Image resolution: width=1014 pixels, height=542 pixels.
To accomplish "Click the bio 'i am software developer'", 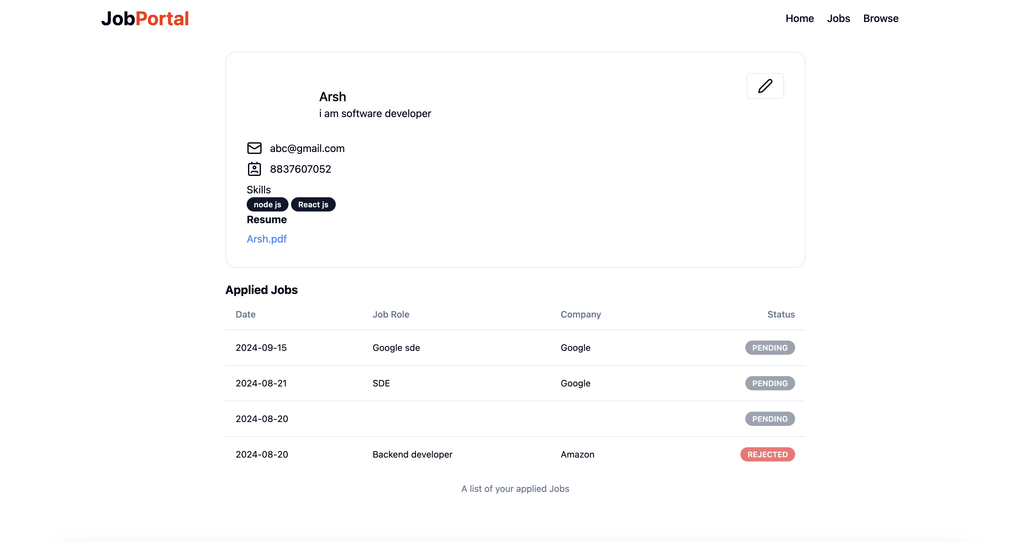I will coord(375,113).
